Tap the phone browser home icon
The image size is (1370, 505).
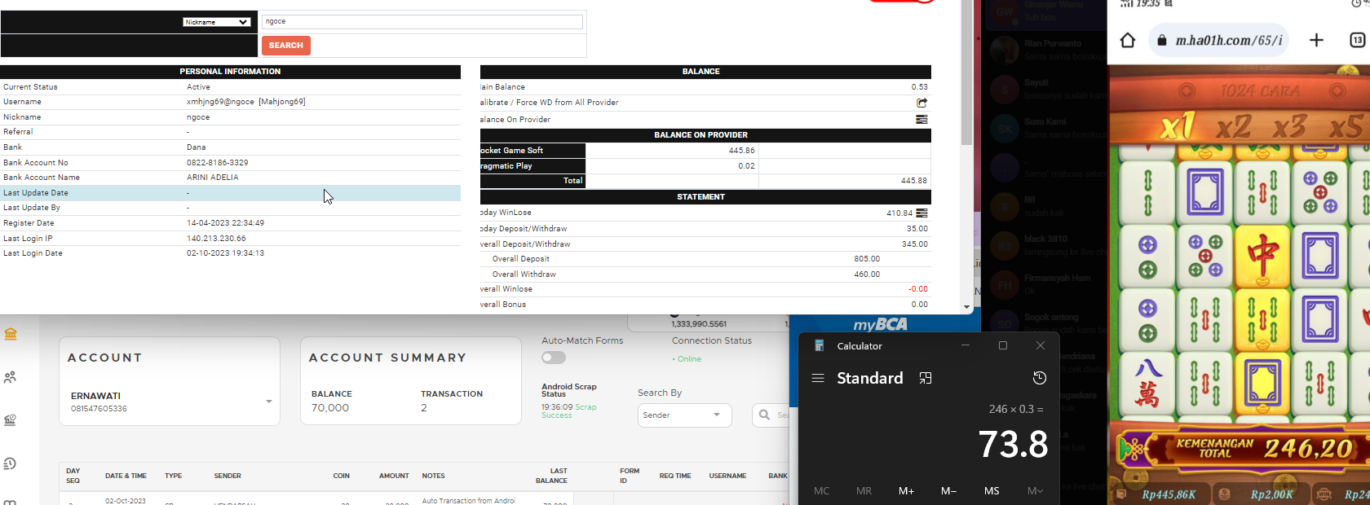[1128, 40]
